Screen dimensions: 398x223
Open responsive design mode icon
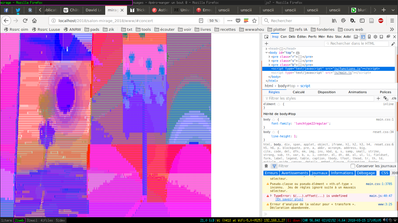point(369,37)
